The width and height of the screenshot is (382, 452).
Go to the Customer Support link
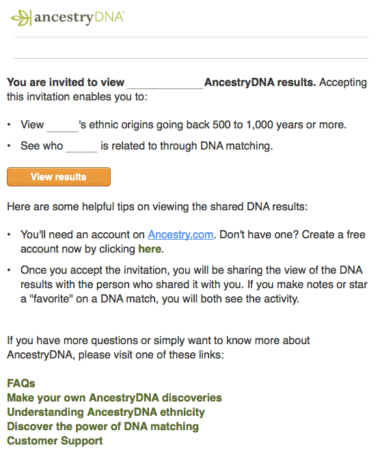[55, 441]
